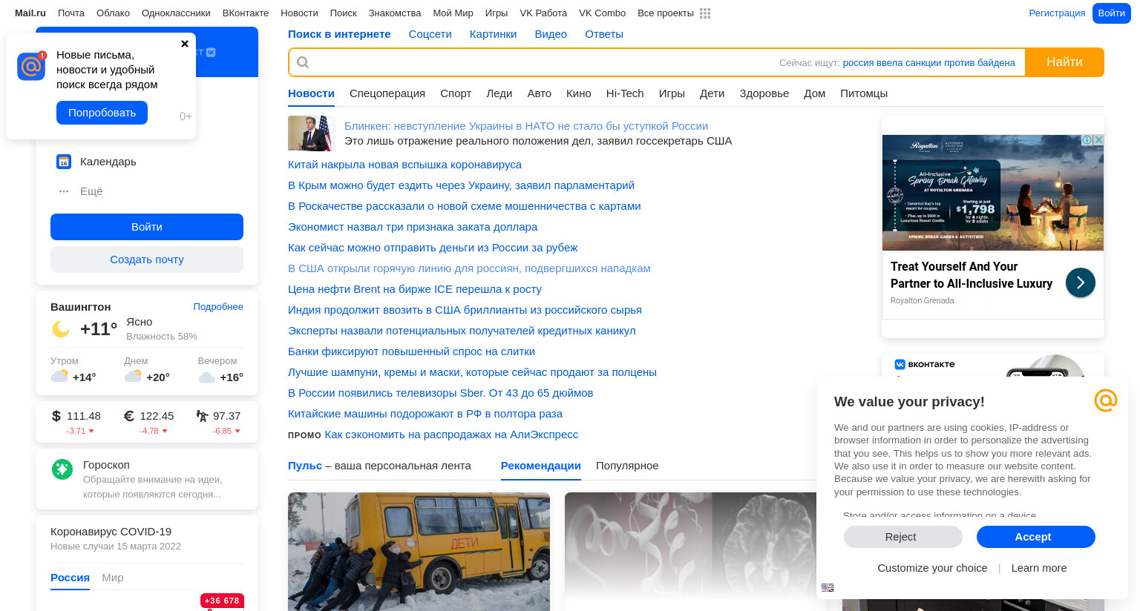Screen dimensions: 1140x611
Task: Click the euro currency icon
Action: click(128, 416)
